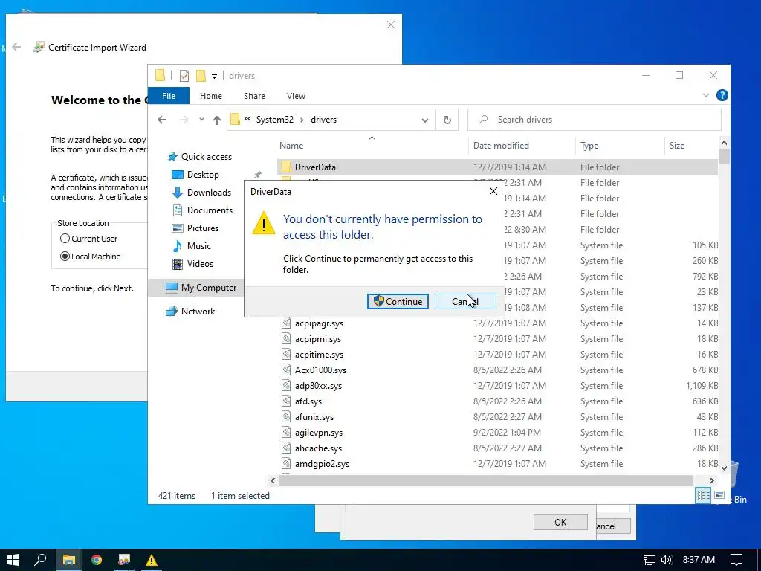
Task: Select the Current User radio button
Action: [65, 239]
